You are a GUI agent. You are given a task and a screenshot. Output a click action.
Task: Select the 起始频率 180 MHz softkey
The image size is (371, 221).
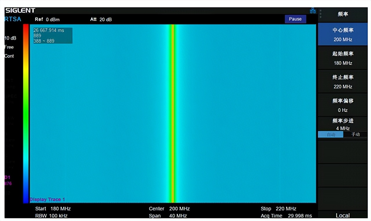pyautogui.click(x=343, y=58)
